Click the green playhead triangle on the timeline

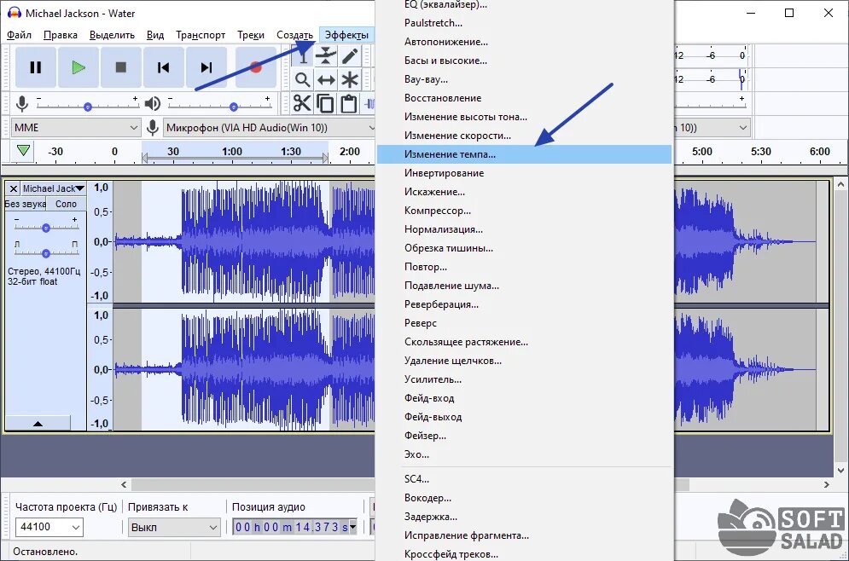(23, 150)
